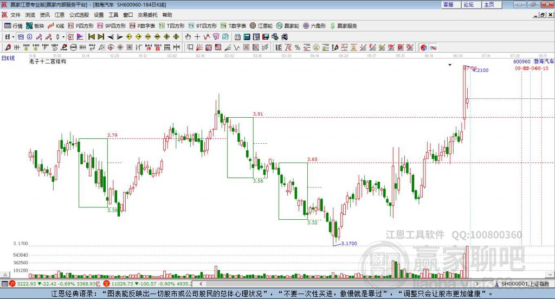555x299 pixels.
Task: Click the 日K线 label
Action: pyautogui.click(x=8, y=58)
